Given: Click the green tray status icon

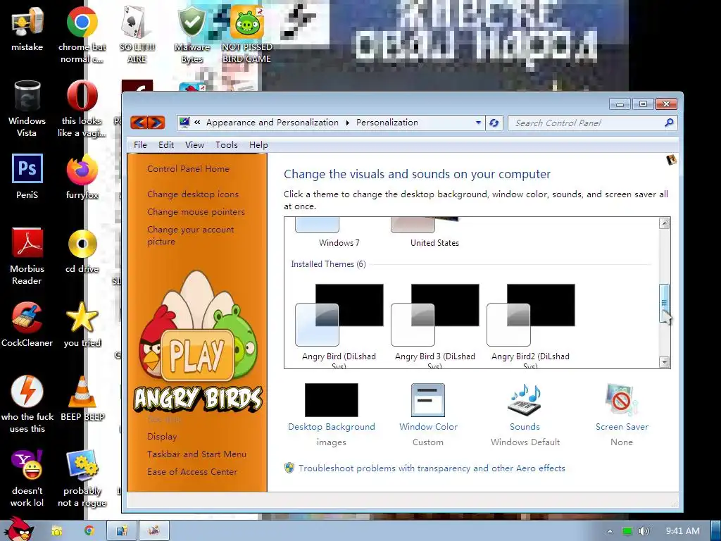Looking at the screenshot, I should [x=627, y=531].
